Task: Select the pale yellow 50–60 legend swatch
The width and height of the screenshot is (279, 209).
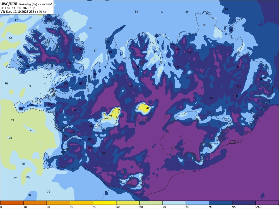Action: (128, 203)
